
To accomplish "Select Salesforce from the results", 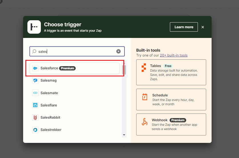I will 75,68.
